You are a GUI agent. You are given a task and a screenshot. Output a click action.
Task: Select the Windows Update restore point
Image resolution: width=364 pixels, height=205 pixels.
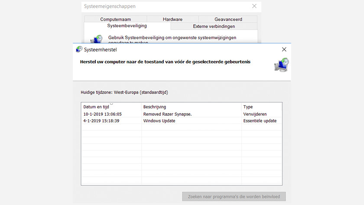(x=159, y=121)
